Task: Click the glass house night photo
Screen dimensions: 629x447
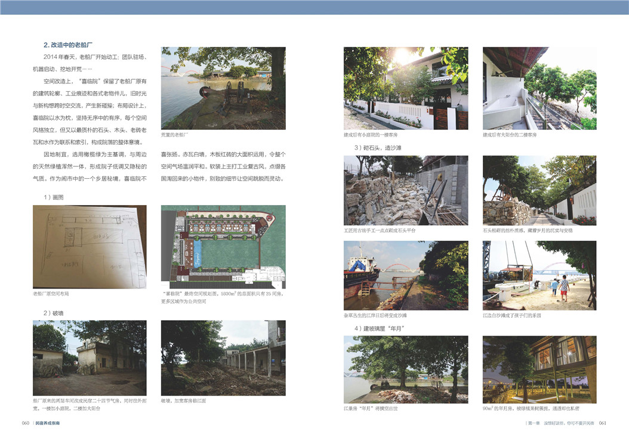Action: pos(539,370)
